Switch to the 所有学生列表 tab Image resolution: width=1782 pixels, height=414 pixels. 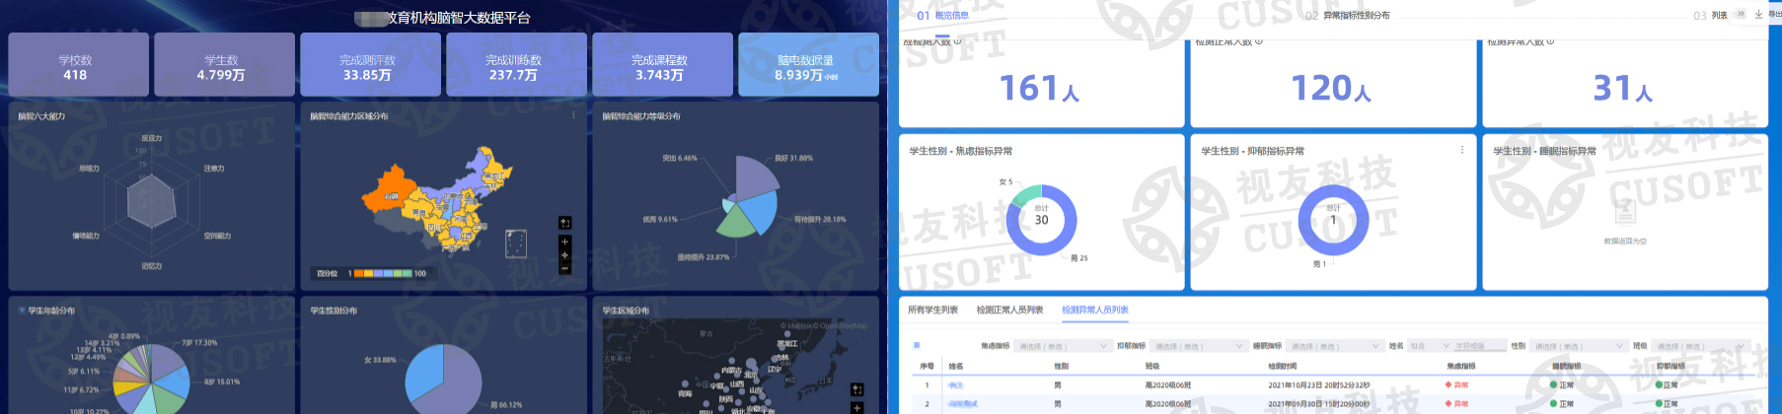(x=932, y=310)
